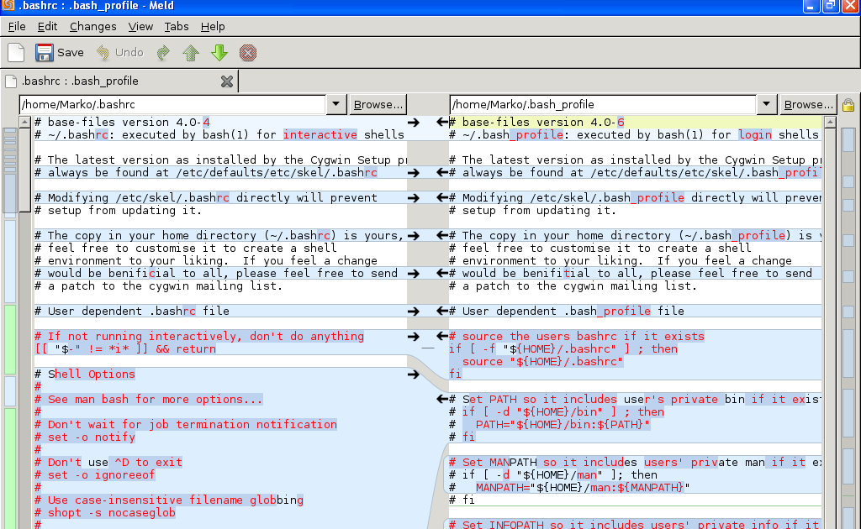Click the Stop comparison icon
The width and height of the screenshot is (861, 529).
point(247,52)
